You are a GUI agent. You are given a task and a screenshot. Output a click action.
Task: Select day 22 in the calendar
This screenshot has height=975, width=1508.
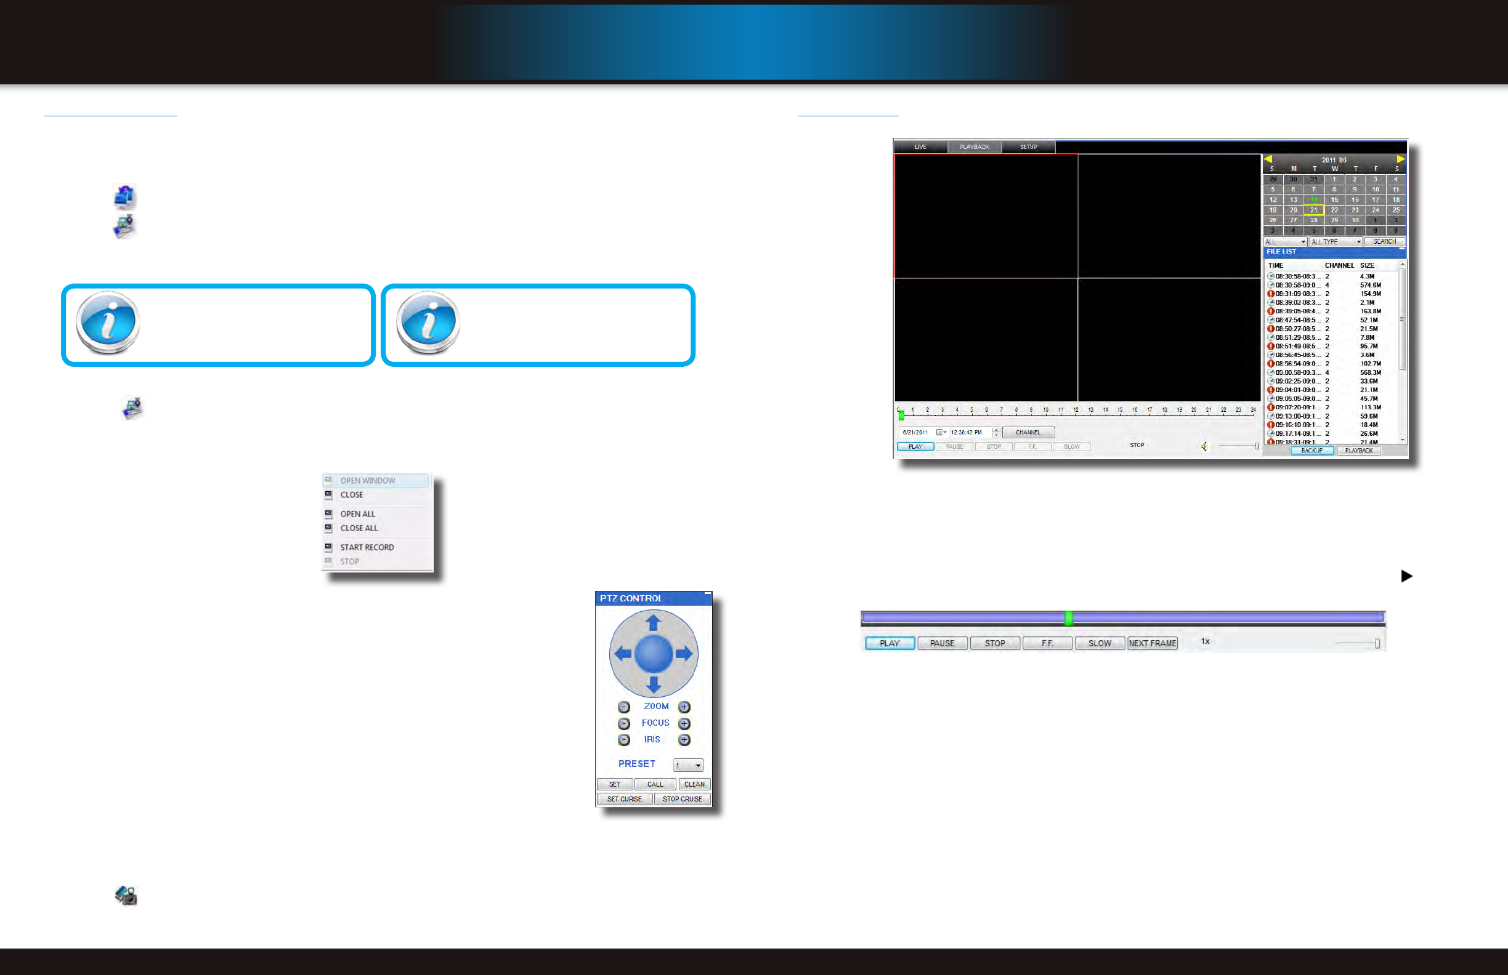pos(1334,210)
